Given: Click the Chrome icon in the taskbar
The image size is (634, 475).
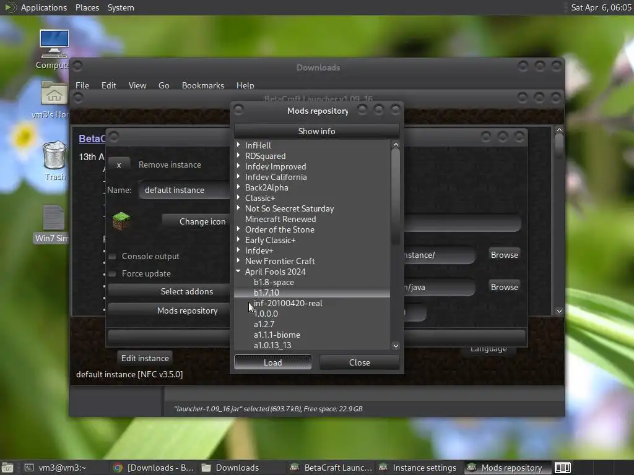Looking at the screenshot, I should tap(118, 468).
